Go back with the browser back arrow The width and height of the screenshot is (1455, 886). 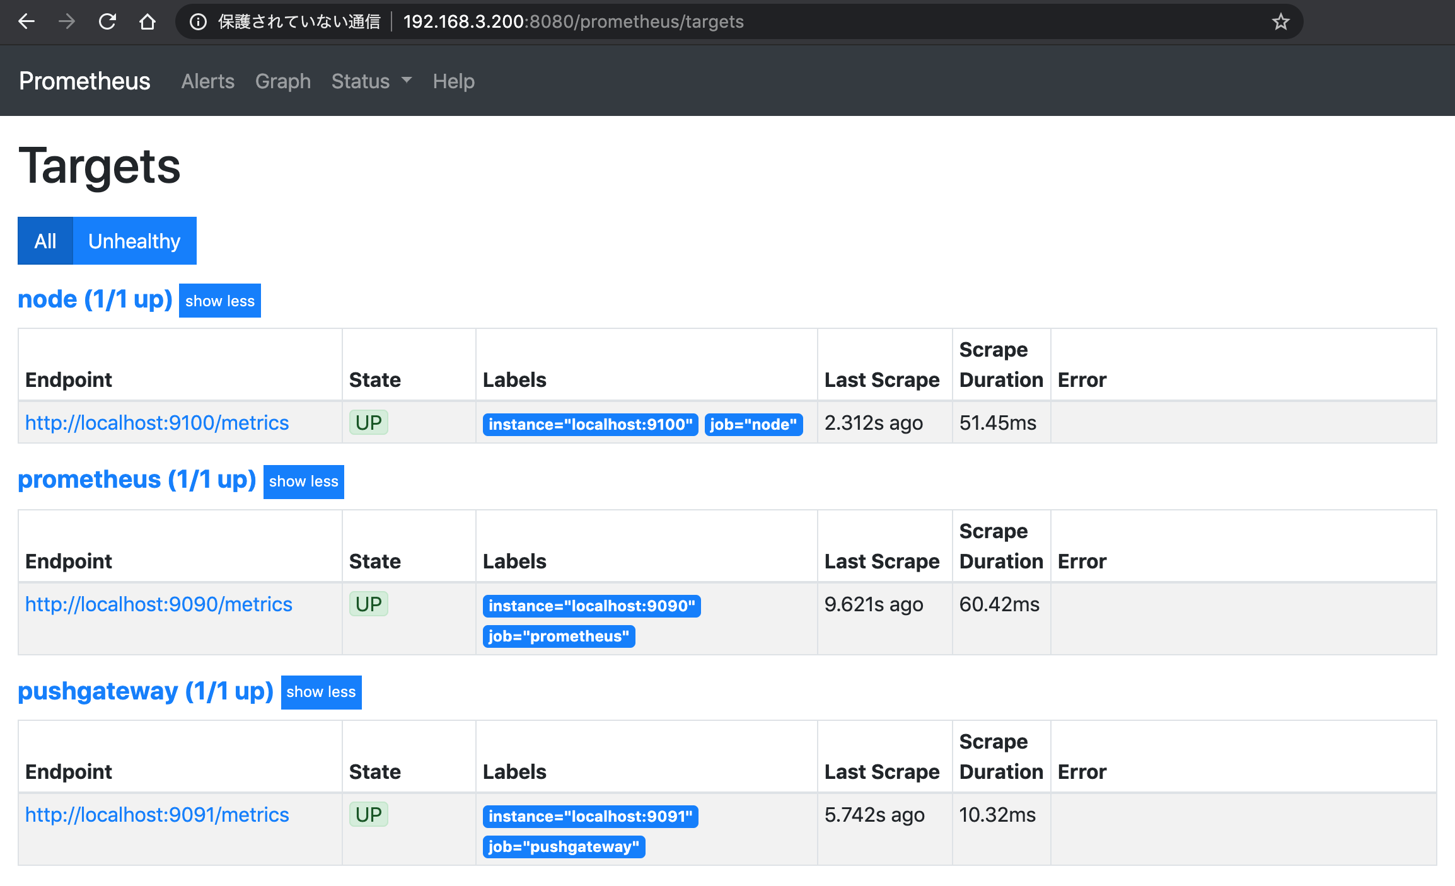click(x=26, y=21)
